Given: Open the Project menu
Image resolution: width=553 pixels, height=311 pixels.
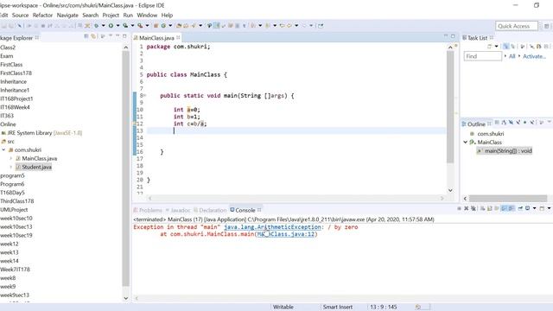Looking at the screenshot, I should point(111,16).
